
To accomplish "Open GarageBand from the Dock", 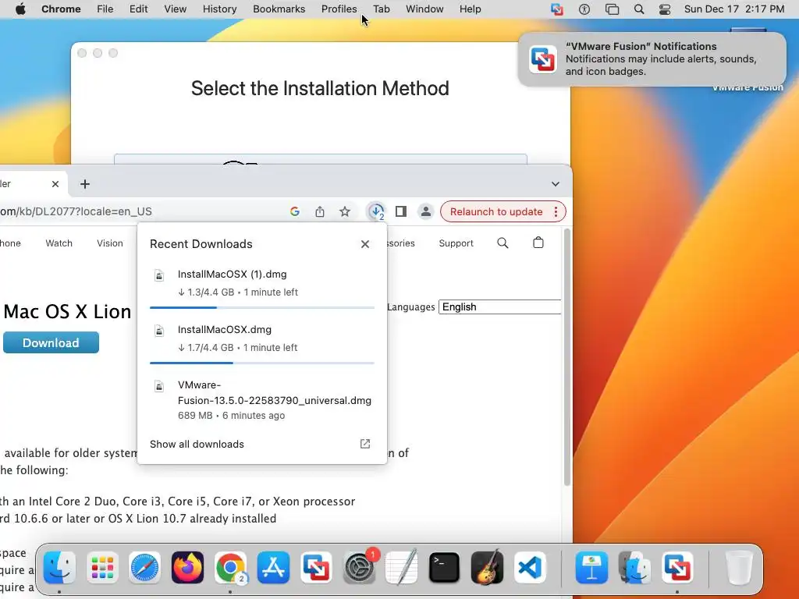I will pyautogui.click(x=487, y=568).
